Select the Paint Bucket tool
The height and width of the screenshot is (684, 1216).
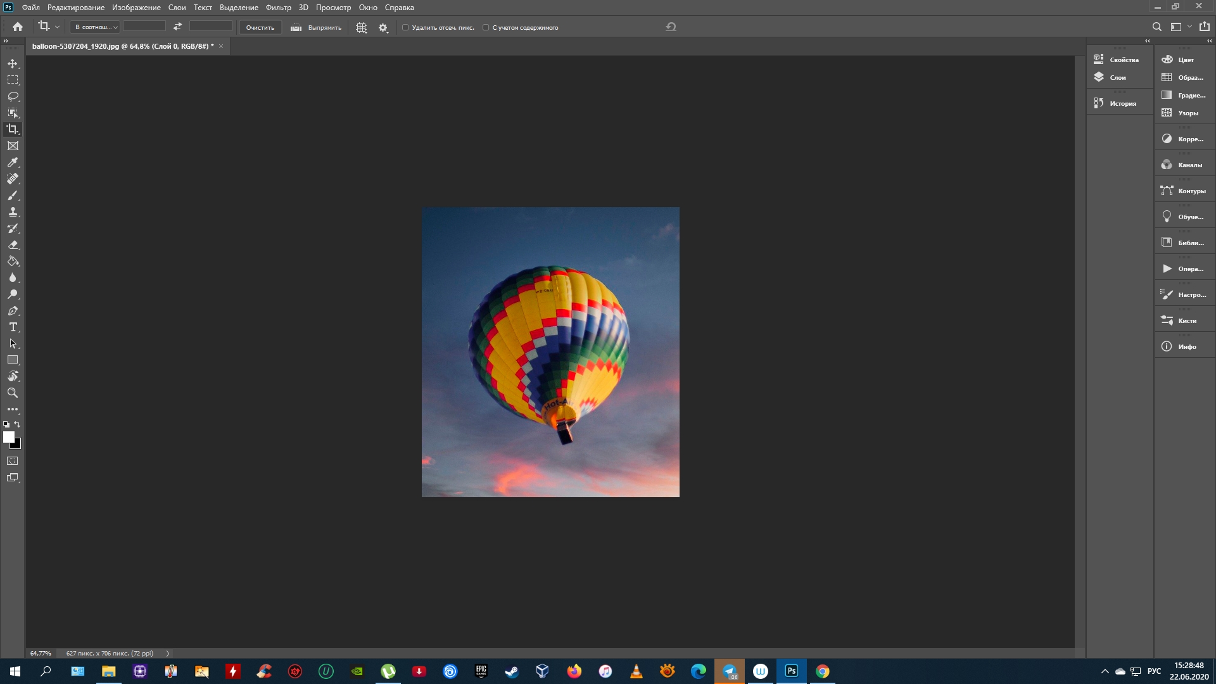(13, 261)
